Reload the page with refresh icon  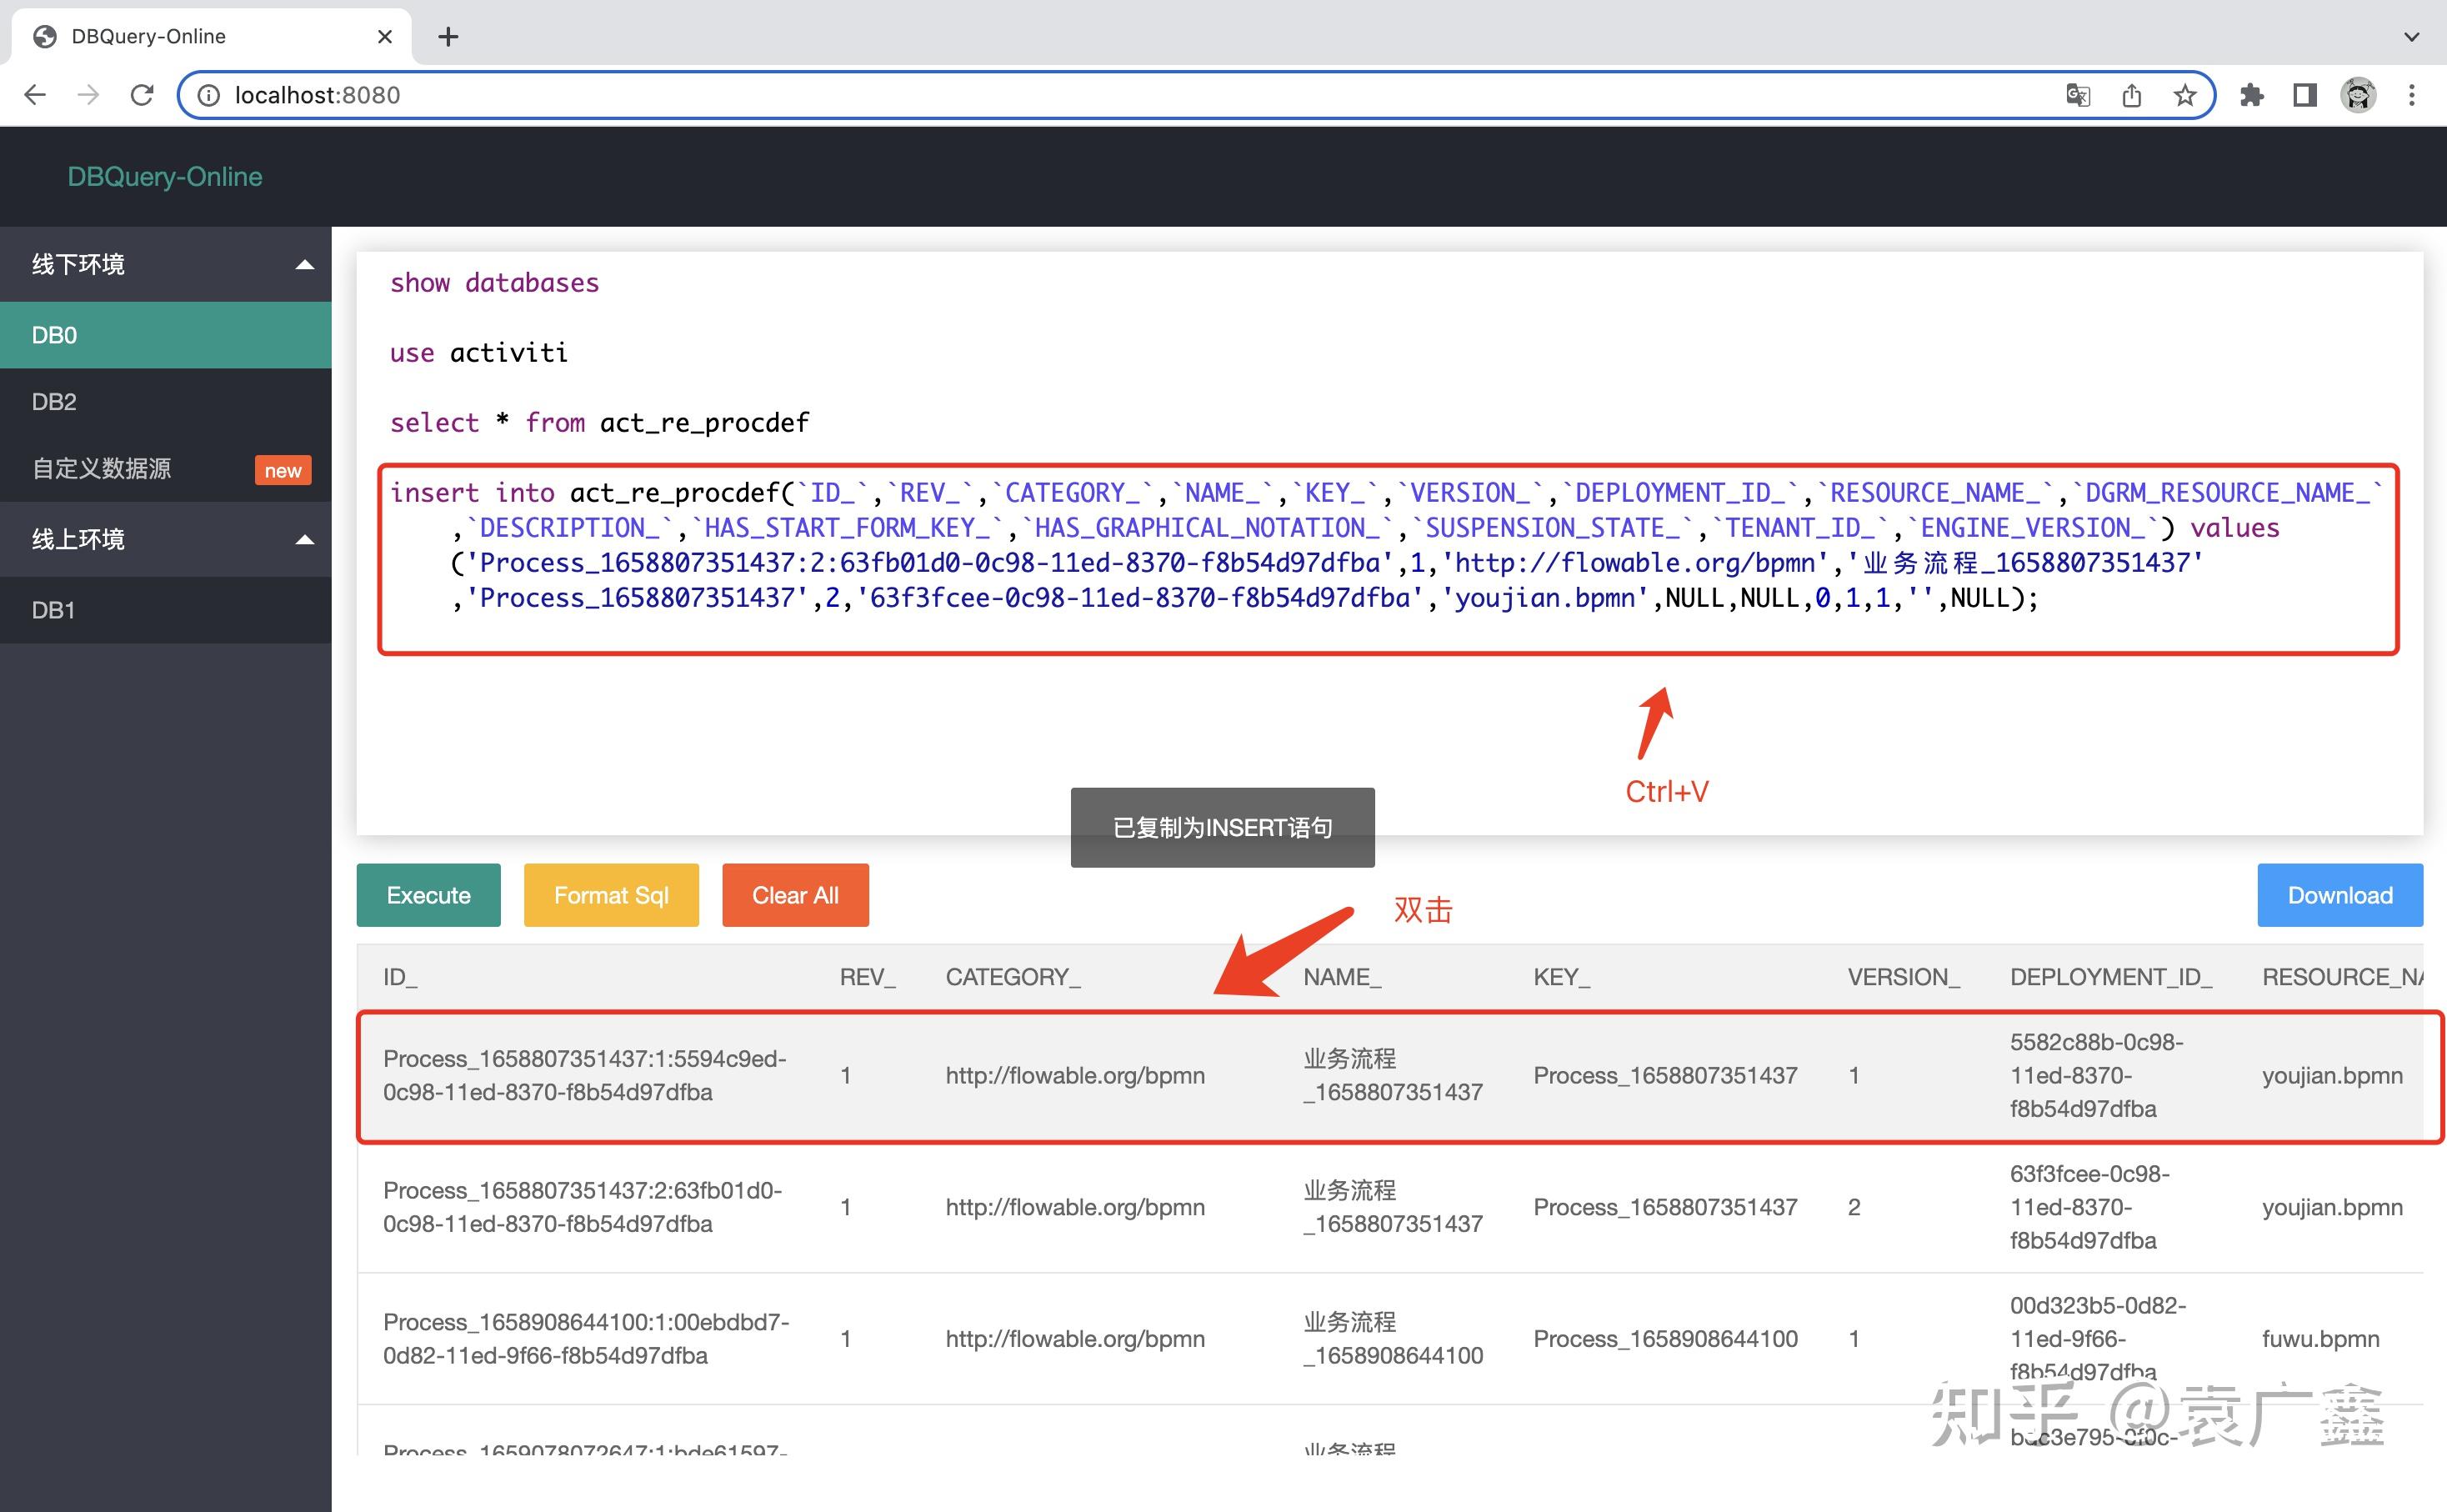[x=142, y=95]
